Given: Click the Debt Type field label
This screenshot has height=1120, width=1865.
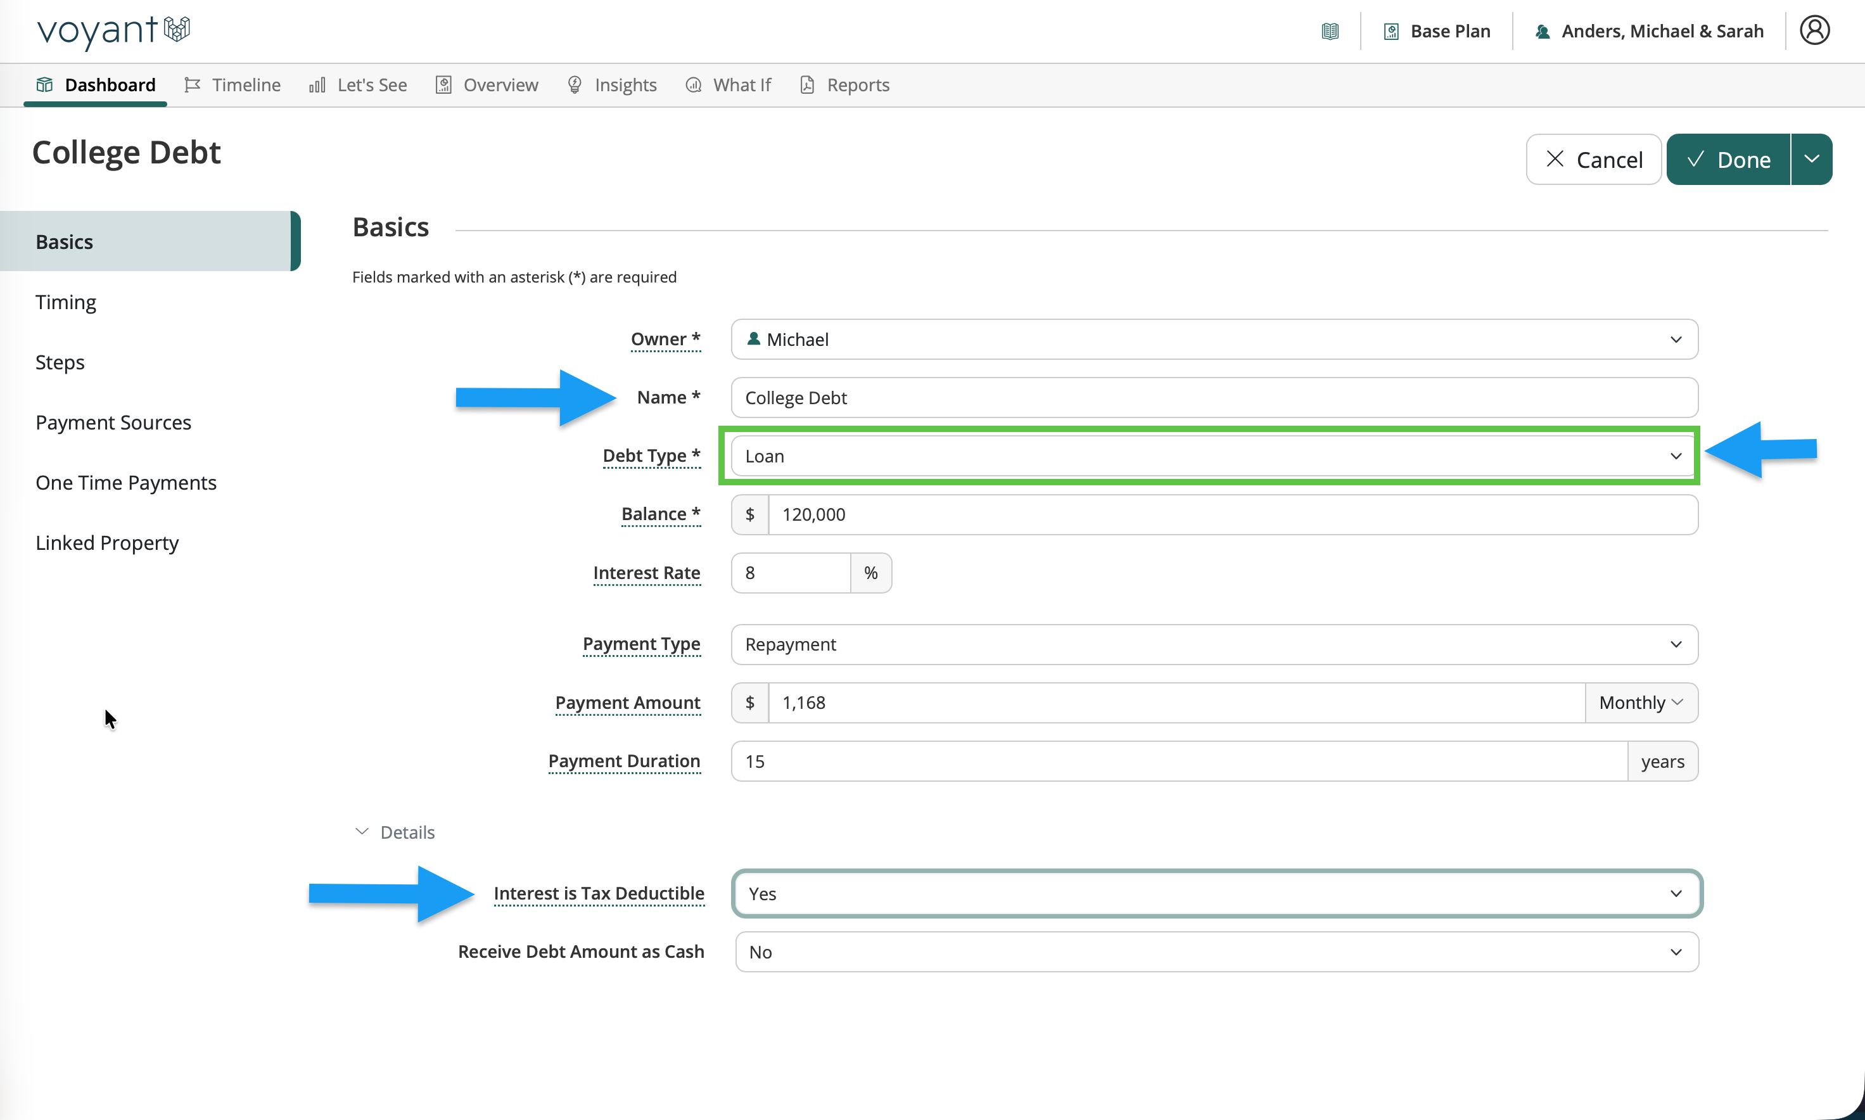Looking at the screenshot, I should click(x=651, y=456).
